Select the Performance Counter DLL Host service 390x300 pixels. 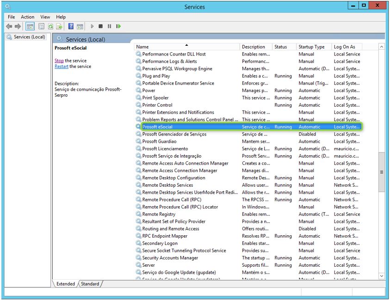(x=248, y=54)
